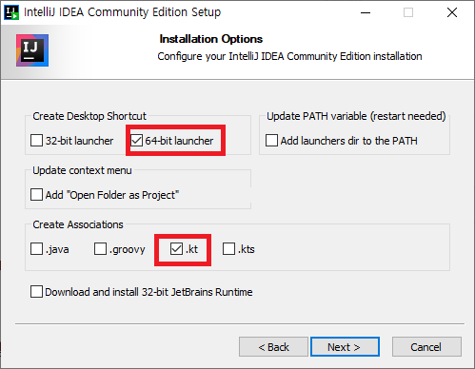This screenshot has height=369, width=475.
Task: Enable Download and install 32-bit JetBrains Runtime
Action: [x=36, y=292]
